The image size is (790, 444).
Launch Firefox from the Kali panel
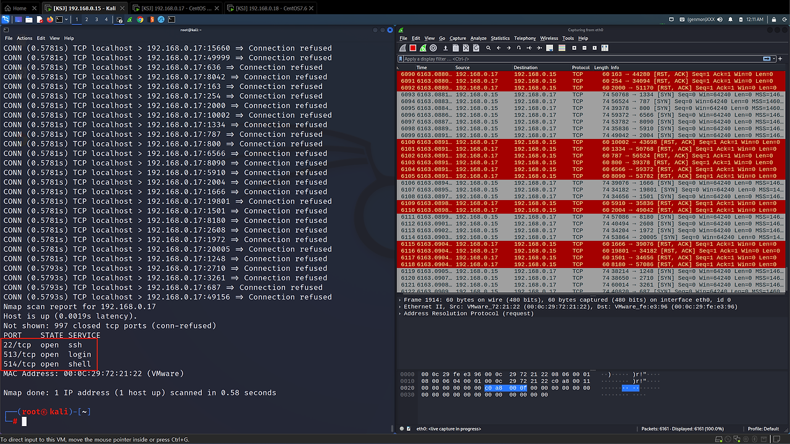pyautogui.click(x=50, y=19)
